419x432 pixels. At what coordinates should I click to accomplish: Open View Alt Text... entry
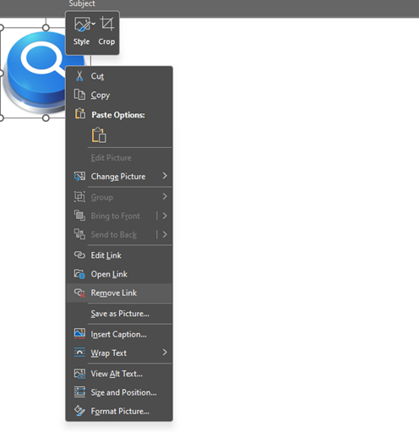(x=119, y=374)
